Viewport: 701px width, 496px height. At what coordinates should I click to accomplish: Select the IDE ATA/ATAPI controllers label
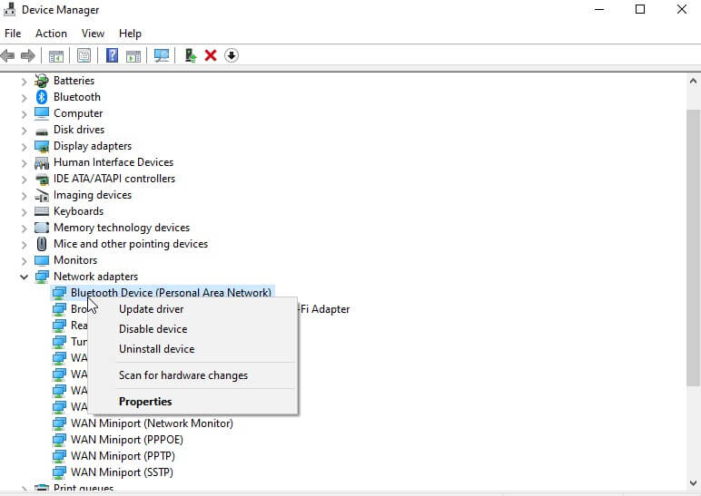click(x=114, y=179)
